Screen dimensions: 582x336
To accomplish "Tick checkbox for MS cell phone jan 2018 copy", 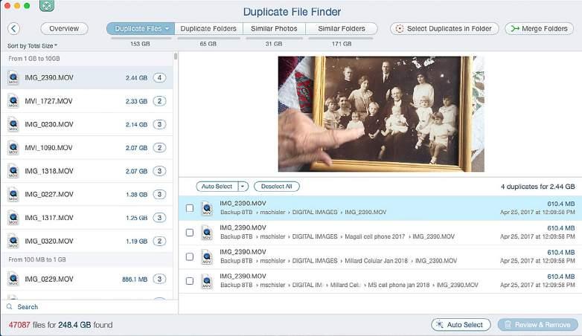I will [x=190, y=281].
